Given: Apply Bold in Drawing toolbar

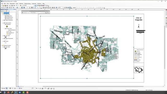Looking at the screenshot, I should pos(37,88).
